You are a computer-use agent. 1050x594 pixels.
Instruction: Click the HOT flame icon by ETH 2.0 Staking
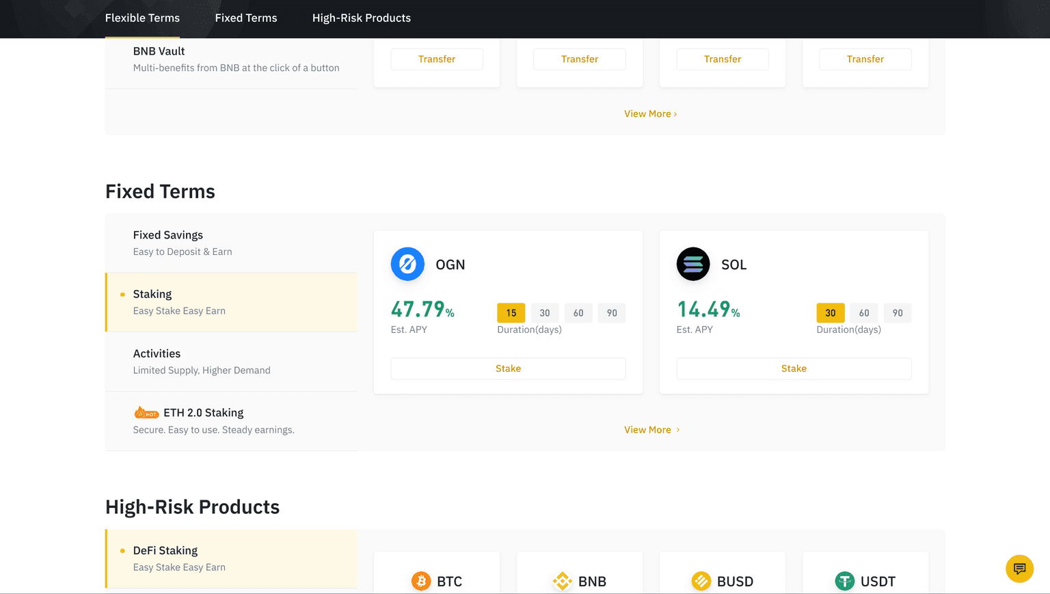coord(146,413)
